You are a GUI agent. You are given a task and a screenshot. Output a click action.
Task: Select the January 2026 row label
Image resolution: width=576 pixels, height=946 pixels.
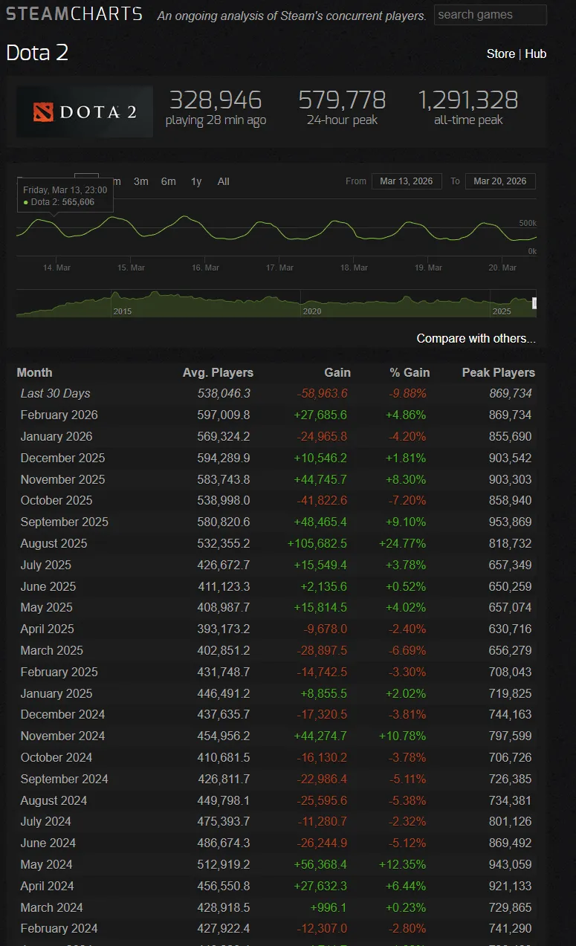[56, 436]
